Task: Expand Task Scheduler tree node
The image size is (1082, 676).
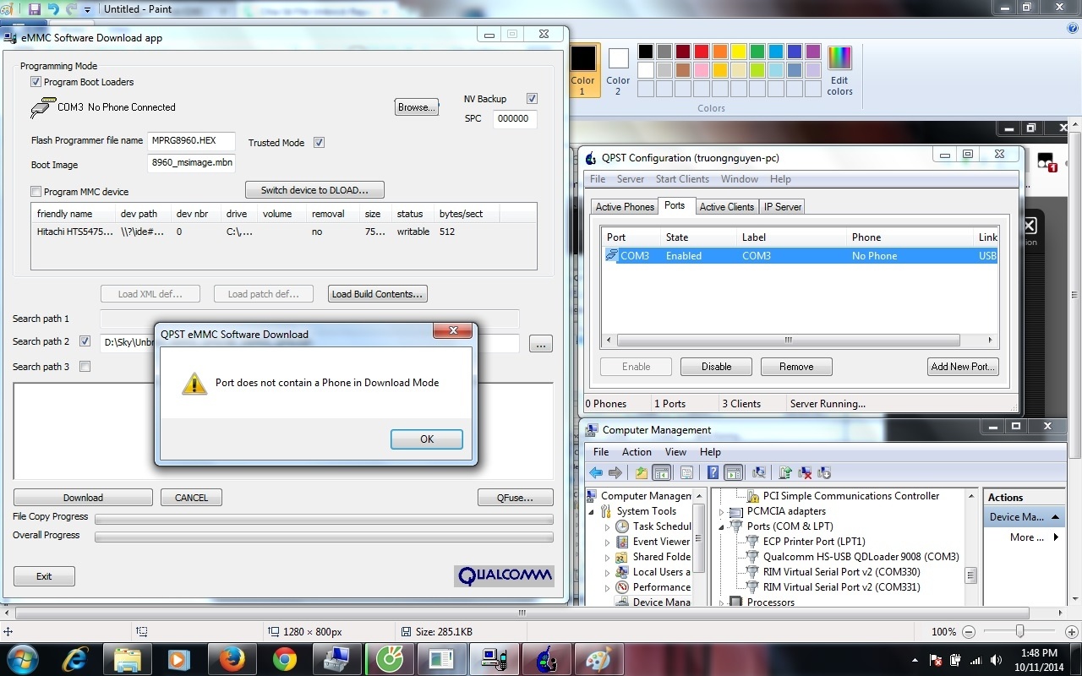Action: (x=607, y=526)
